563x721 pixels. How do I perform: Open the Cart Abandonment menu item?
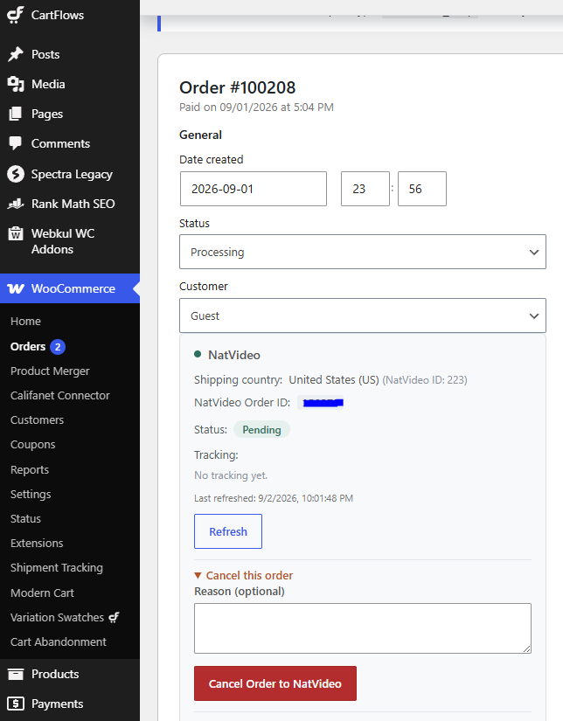click(x=59, y=641)
